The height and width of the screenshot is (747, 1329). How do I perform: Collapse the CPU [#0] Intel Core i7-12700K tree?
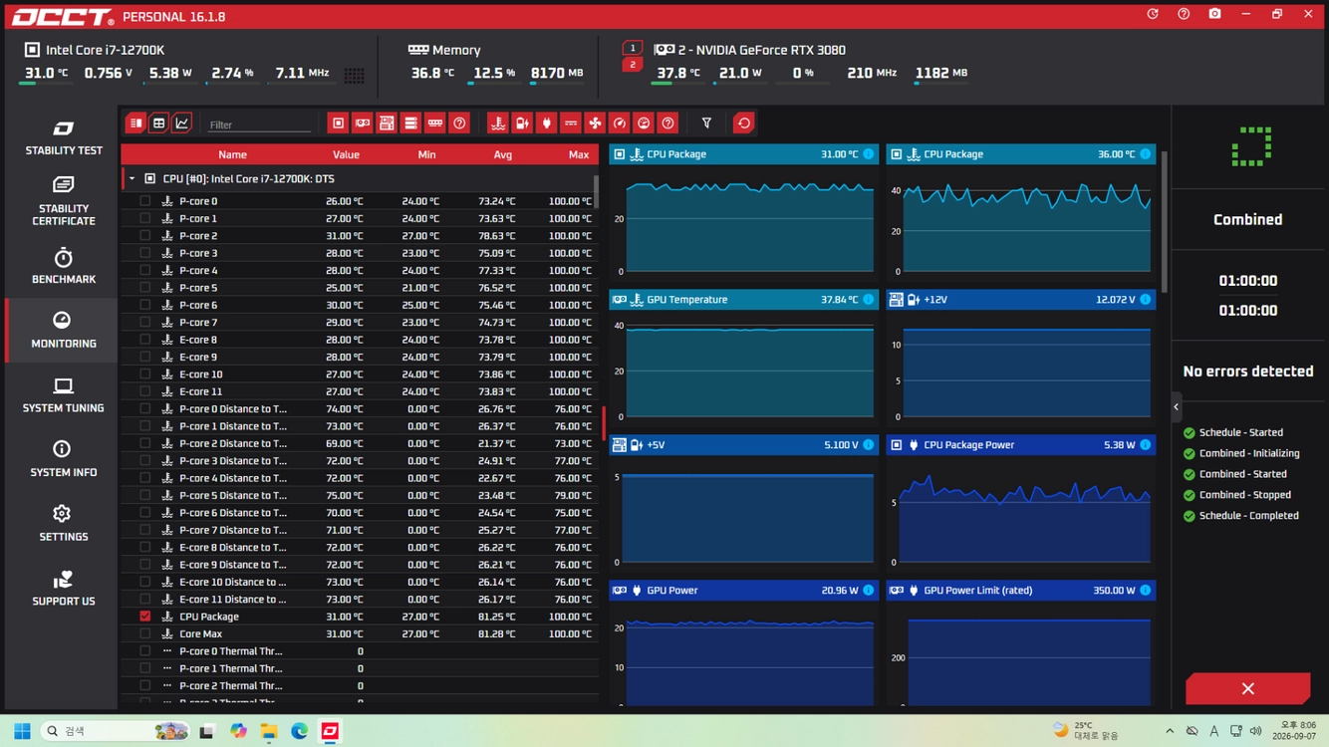click(132, 179)
